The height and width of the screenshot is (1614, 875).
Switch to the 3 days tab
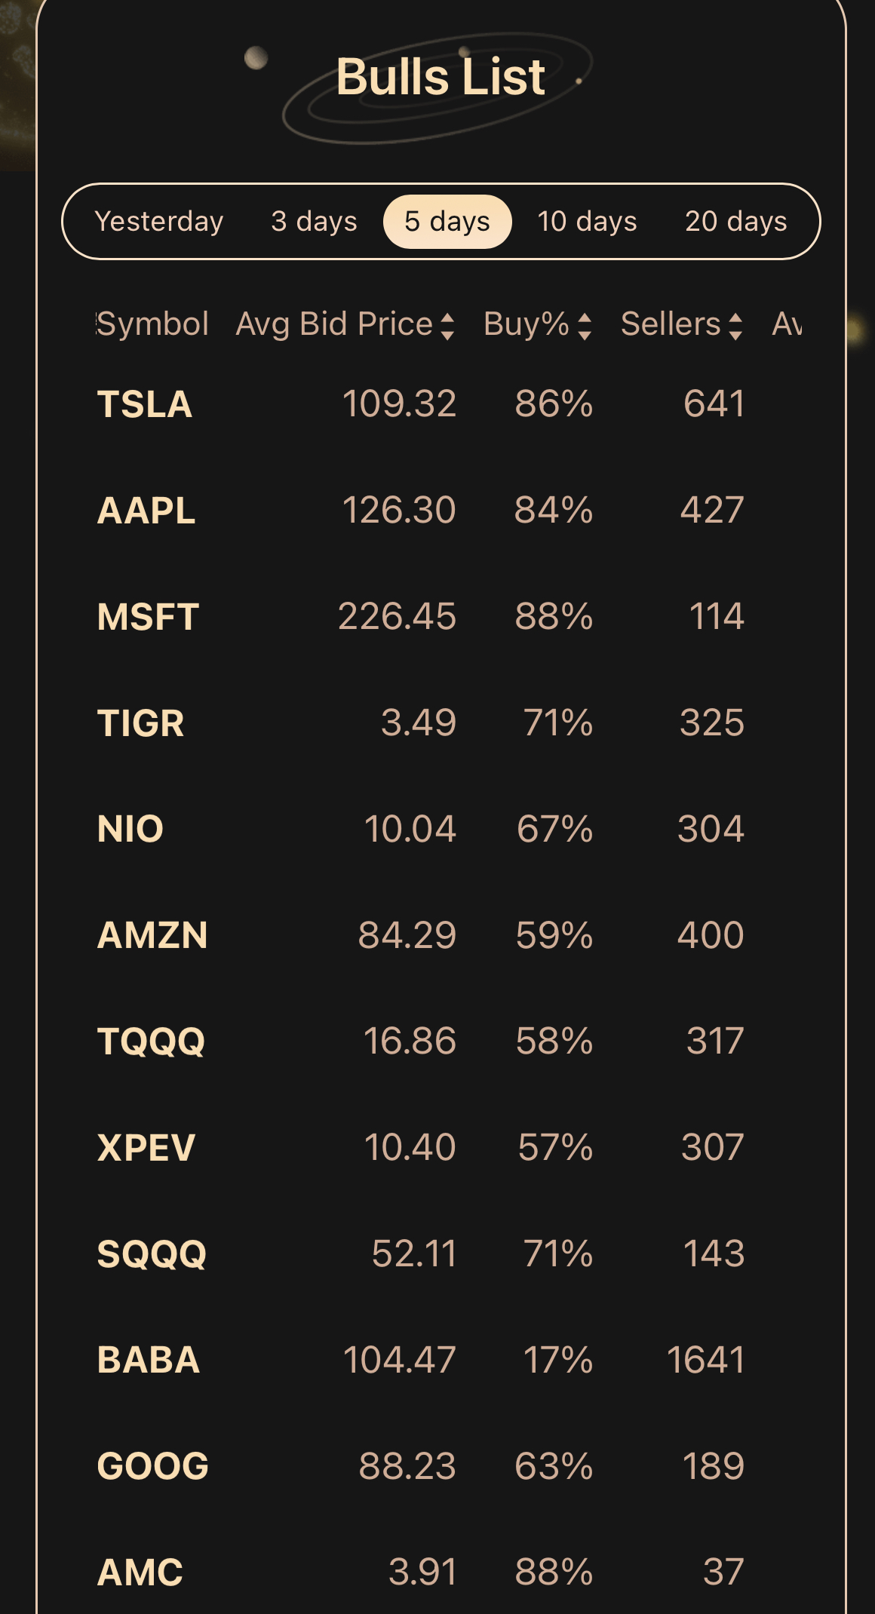314,221
